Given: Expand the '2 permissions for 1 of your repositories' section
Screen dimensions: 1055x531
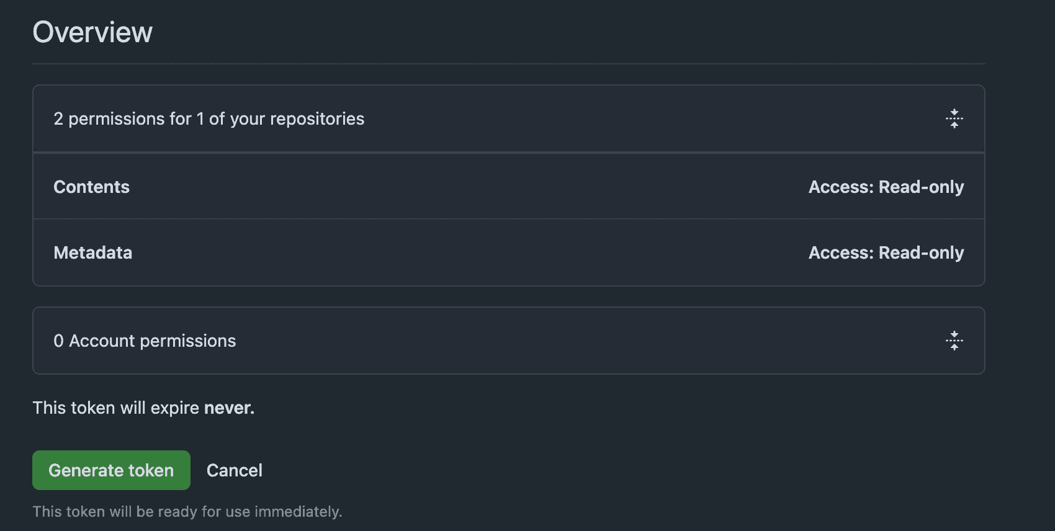Looking at the screenshot, I should [954, 118].
